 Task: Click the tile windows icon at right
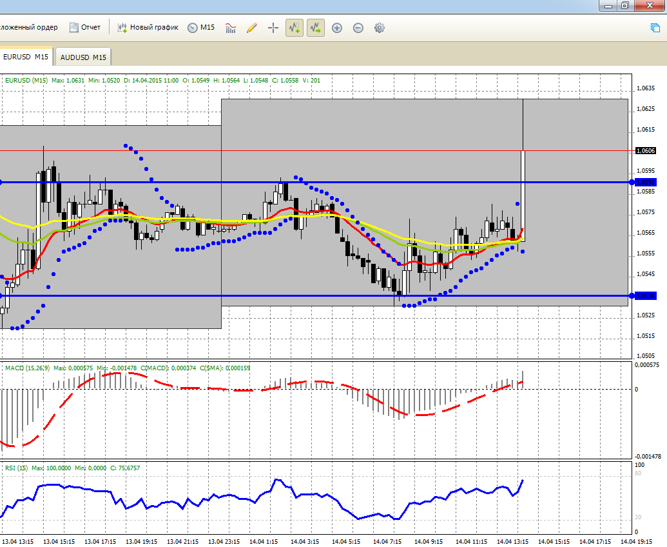click(655, 28)
